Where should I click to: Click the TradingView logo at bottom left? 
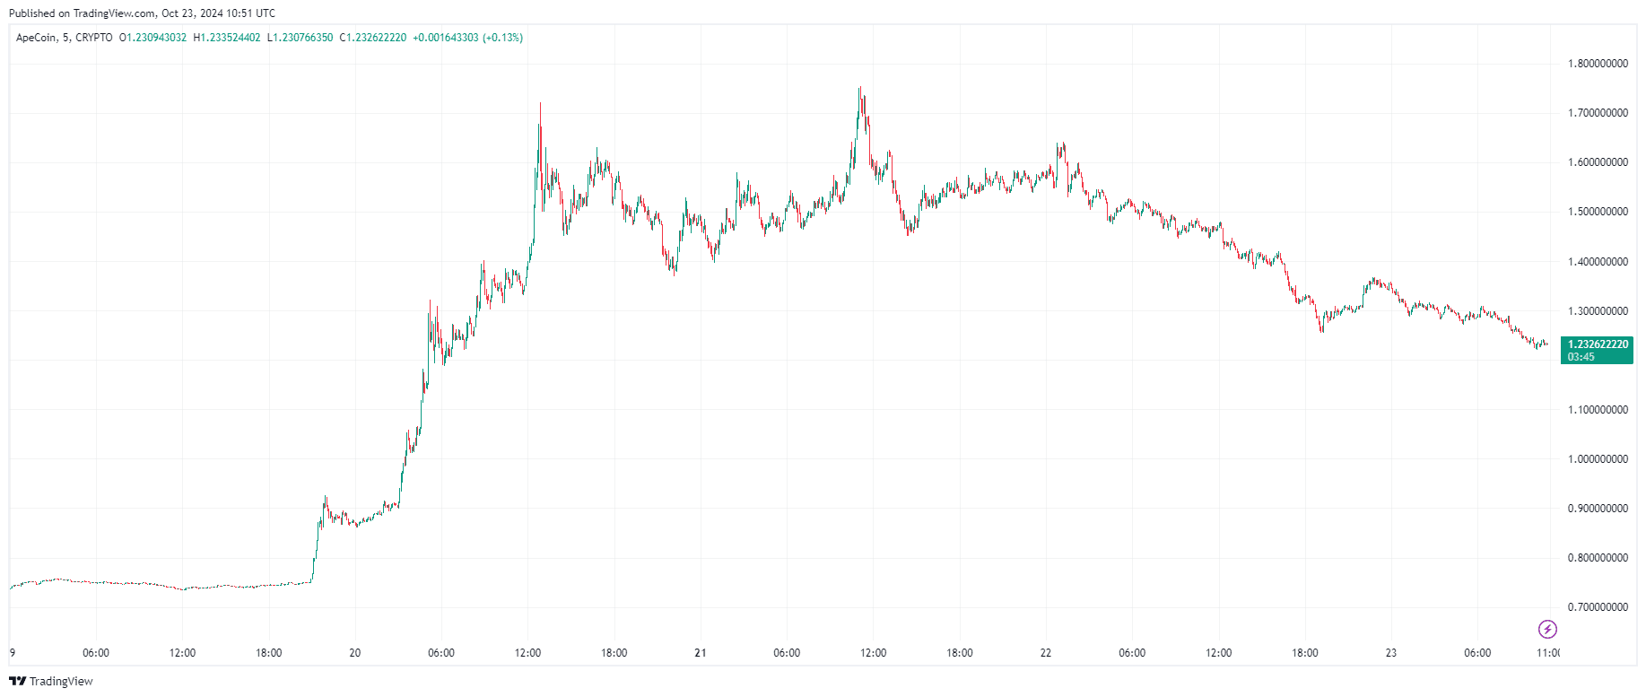[51, 681]
